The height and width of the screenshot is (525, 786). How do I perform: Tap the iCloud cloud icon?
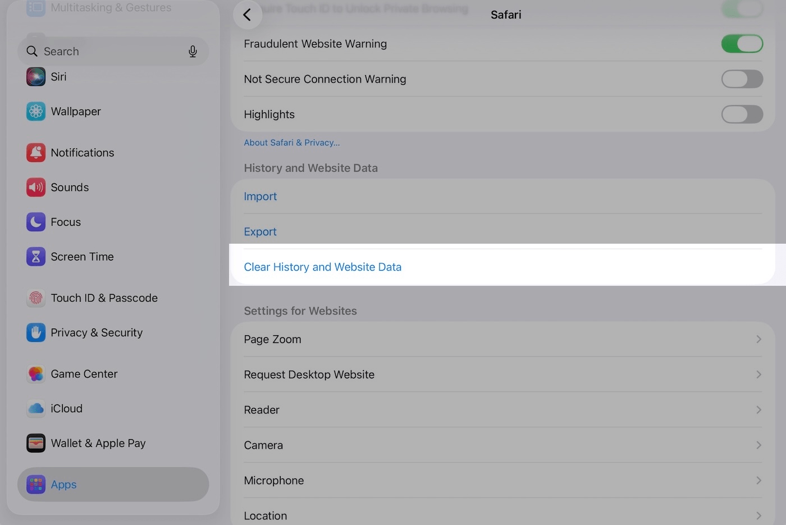coord(36,409)
